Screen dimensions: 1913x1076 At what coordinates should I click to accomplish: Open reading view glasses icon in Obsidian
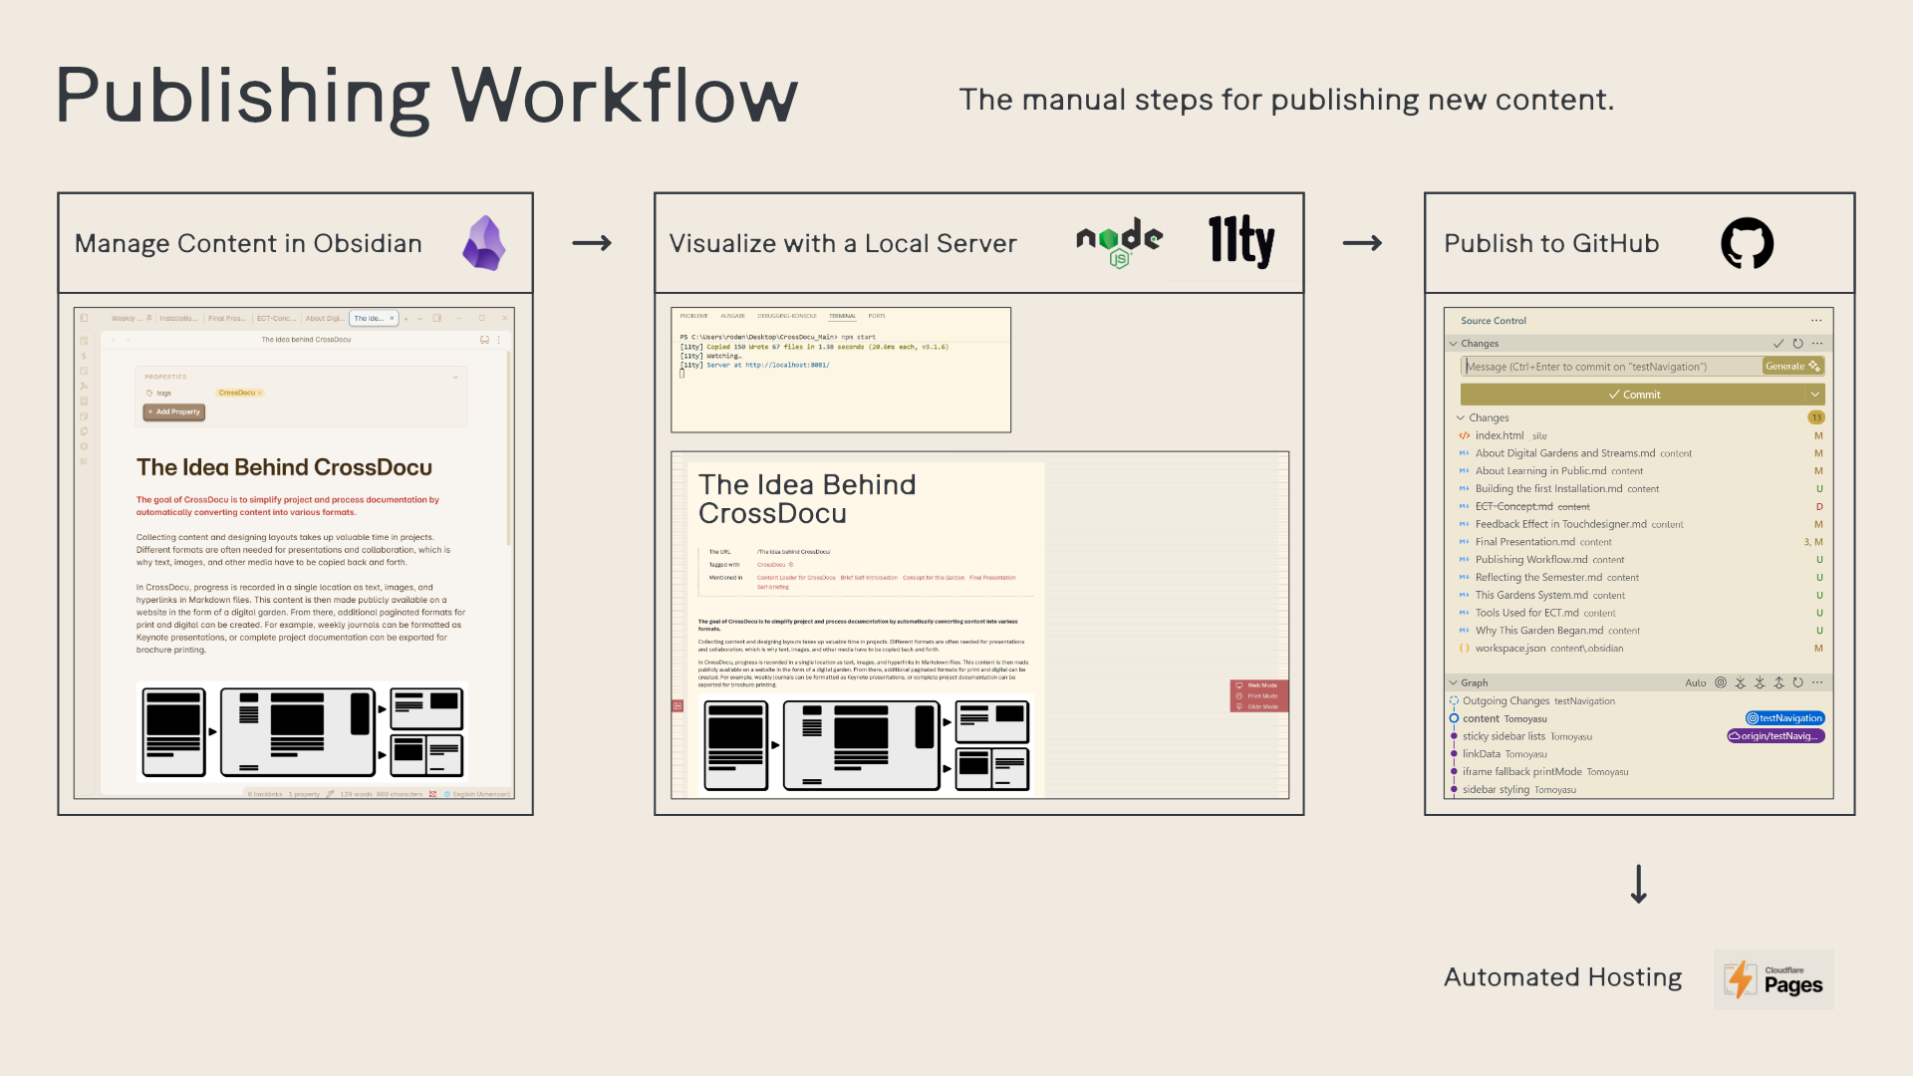pyautogui.click(x=484, y=340)
